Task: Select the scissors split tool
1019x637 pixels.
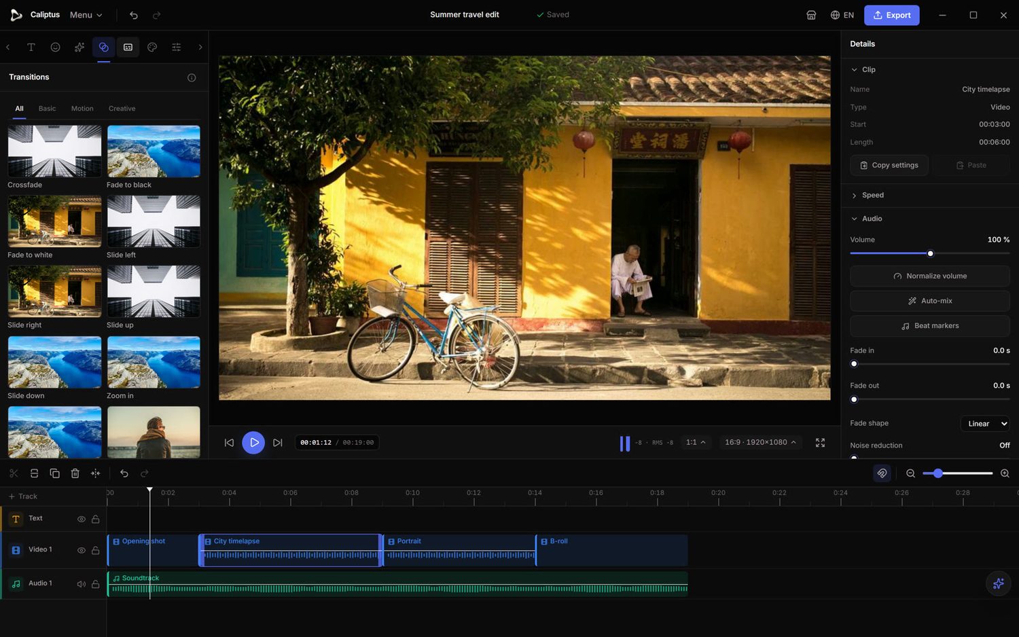Action: point(14,473)
